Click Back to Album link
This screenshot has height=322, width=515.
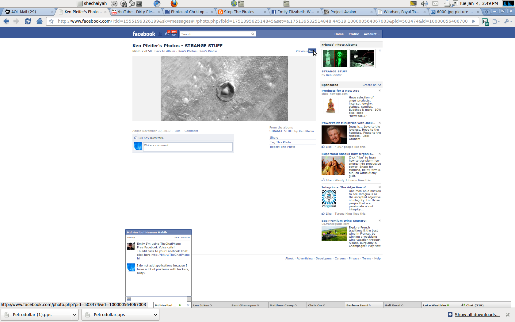(x=165, y=51)
